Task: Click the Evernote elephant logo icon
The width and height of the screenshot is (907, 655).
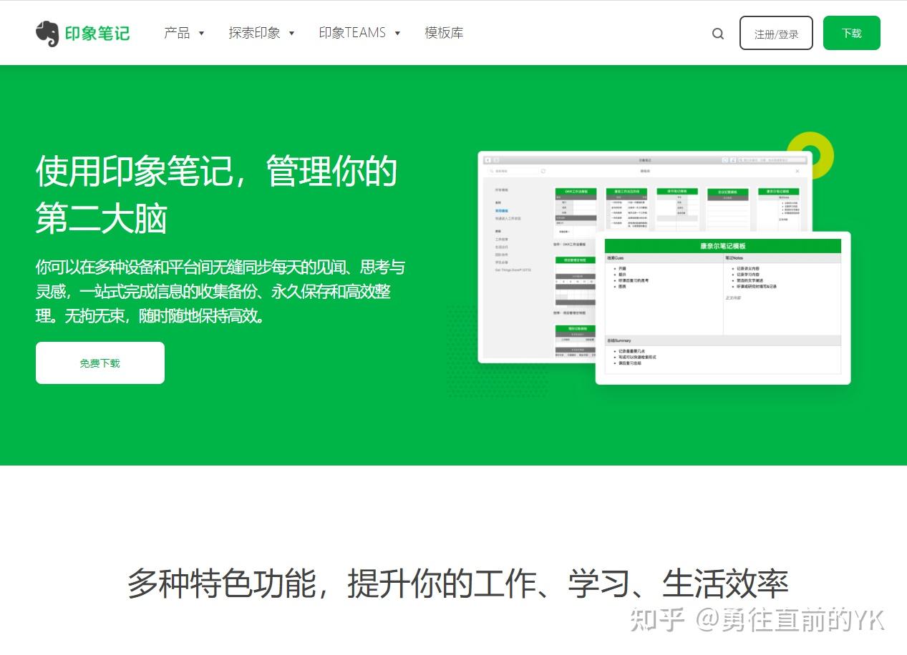Action: [47, 33]
